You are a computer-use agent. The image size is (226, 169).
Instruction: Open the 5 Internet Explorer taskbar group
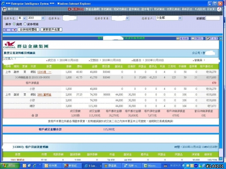(92, 166)
